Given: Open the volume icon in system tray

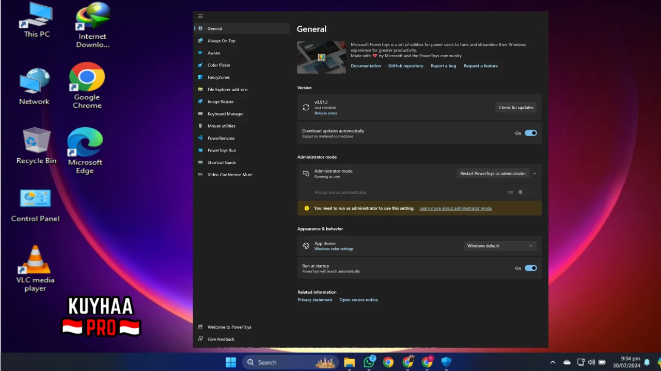Looking at the screenshot, I should tap(591, 362).
